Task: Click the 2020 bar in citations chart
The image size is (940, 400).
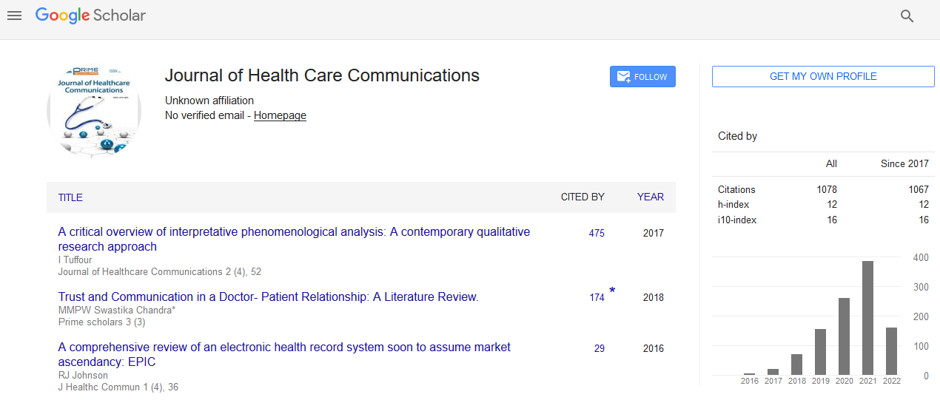Action: [x=844, y=336]
